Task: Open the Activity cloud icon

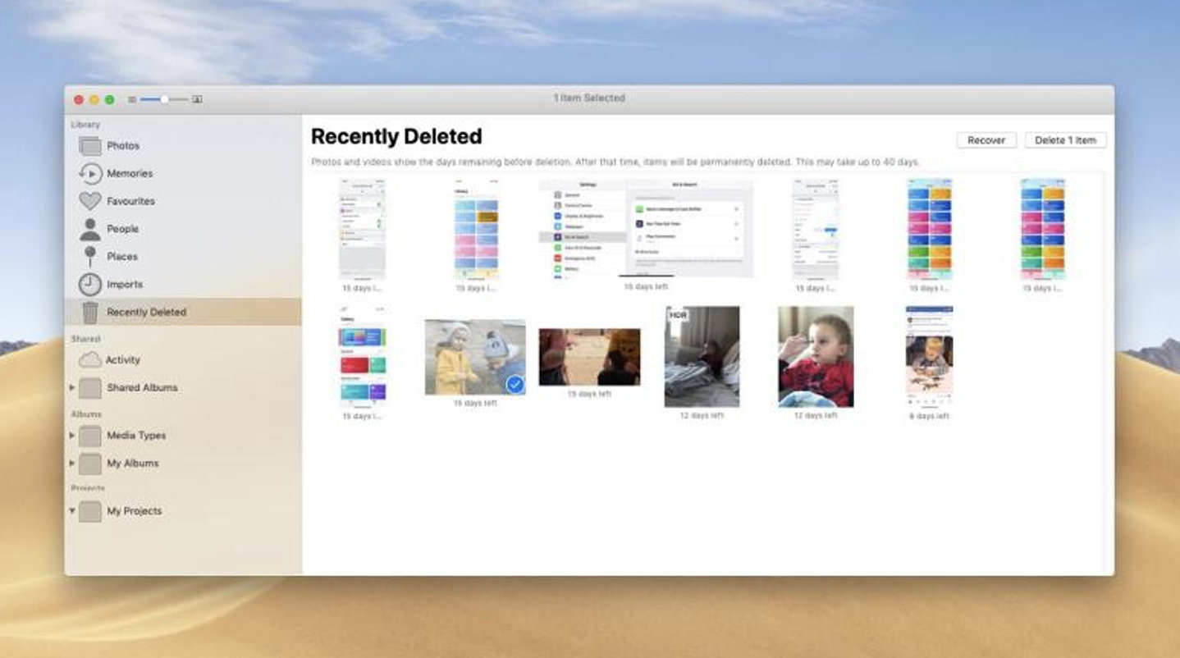Action: (90, 360)
